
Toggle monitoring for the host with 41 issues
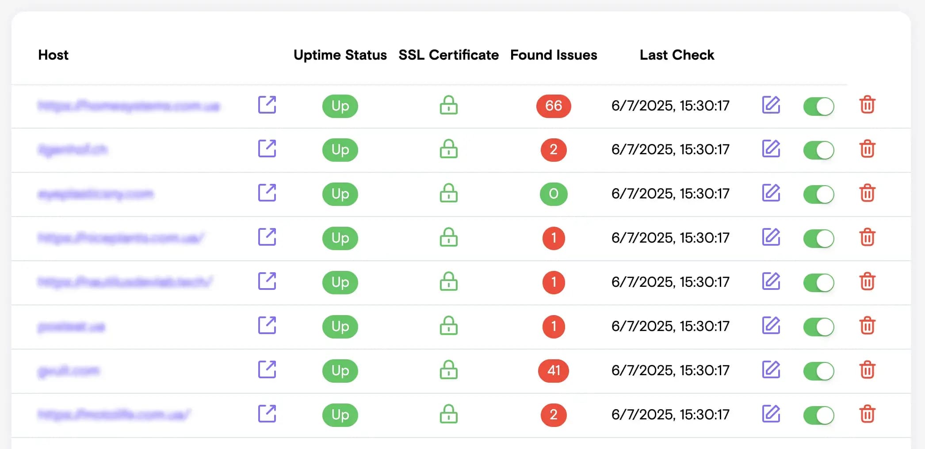tap(819, 371)
